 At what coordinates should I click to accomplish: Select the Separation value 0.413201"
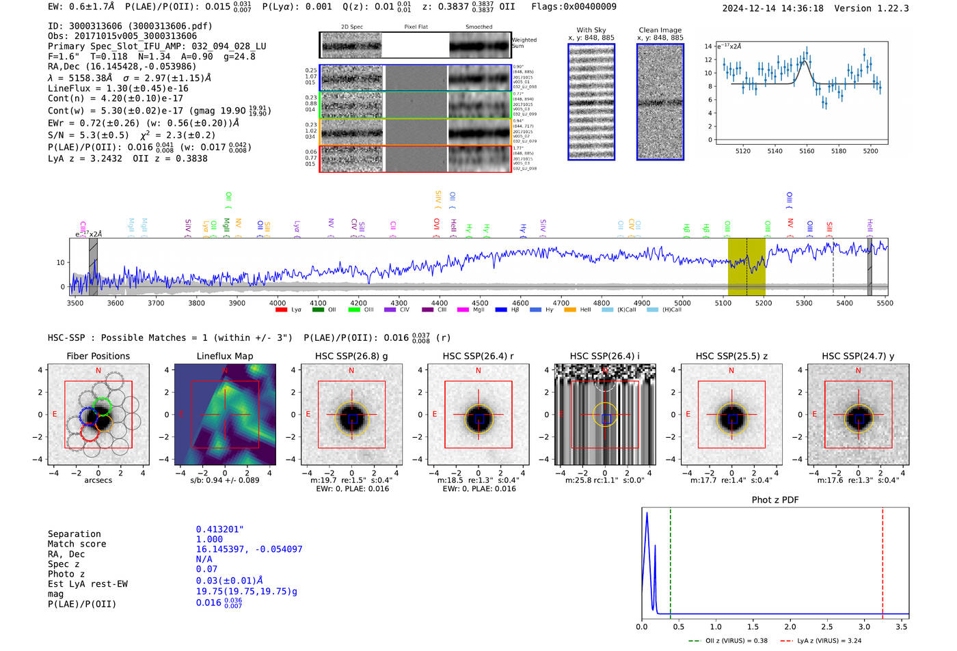(x=220, y=529)
